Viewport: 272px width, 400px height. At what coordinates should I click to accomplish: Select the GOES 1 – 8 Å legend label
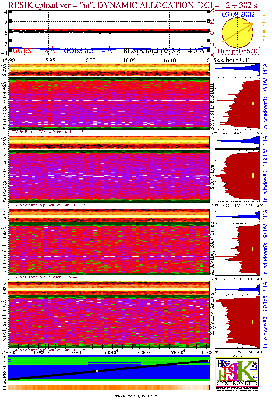pos(34,51)
